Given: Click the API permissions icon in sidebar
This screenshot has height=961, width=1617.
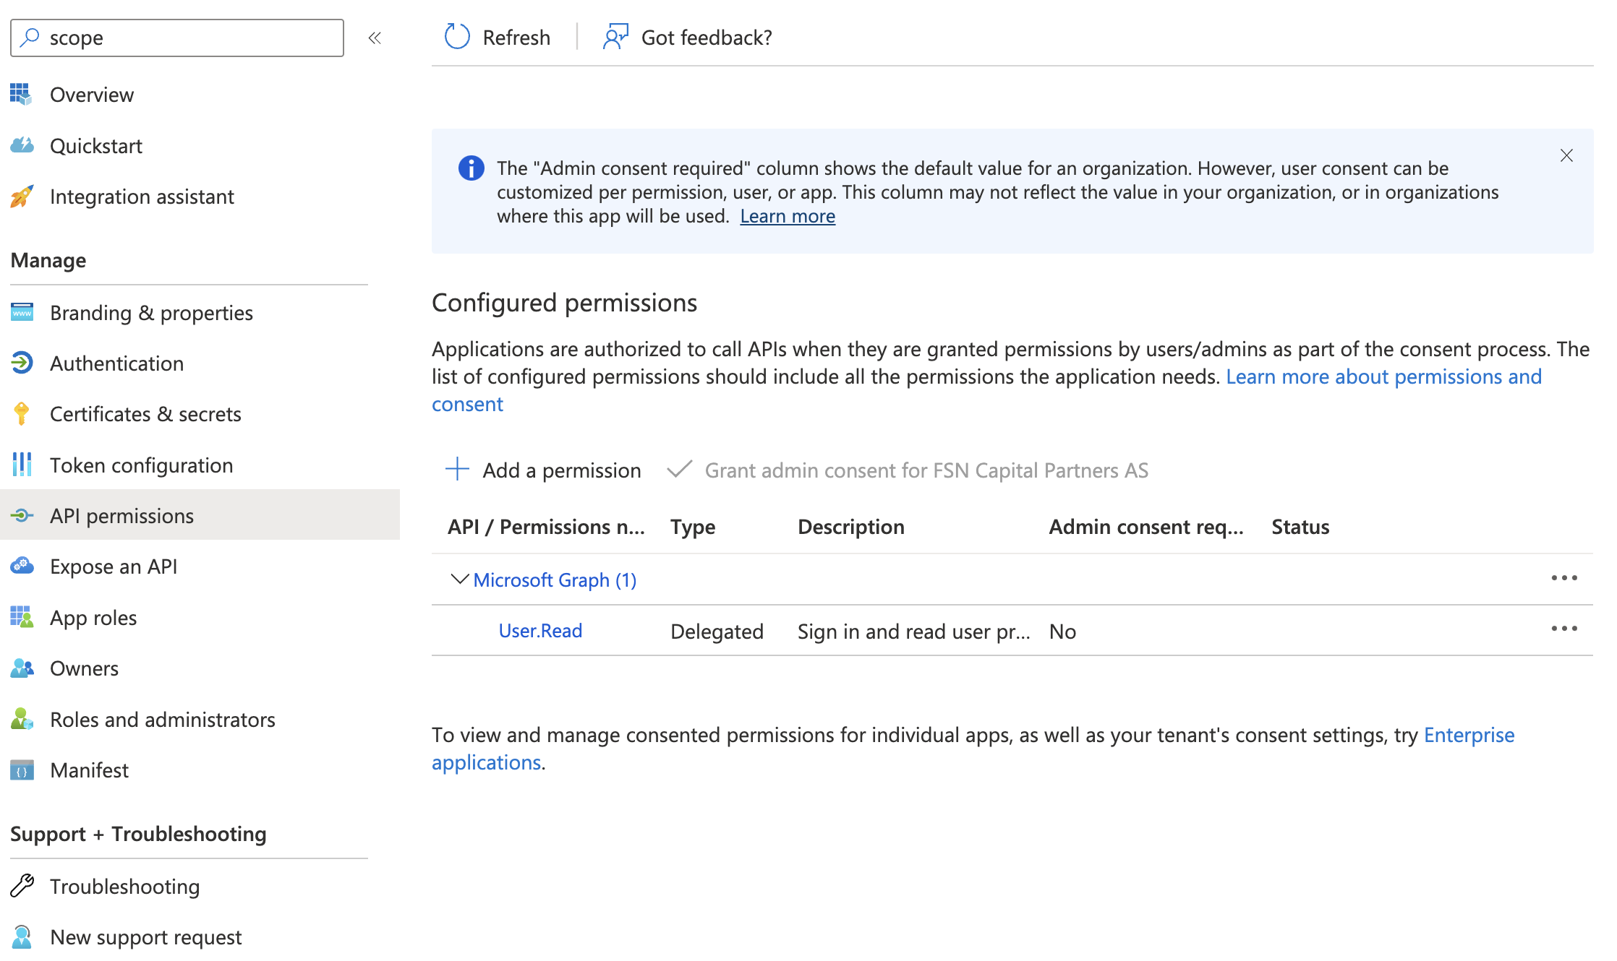Looking at the screenshot, I should (22, 514).
